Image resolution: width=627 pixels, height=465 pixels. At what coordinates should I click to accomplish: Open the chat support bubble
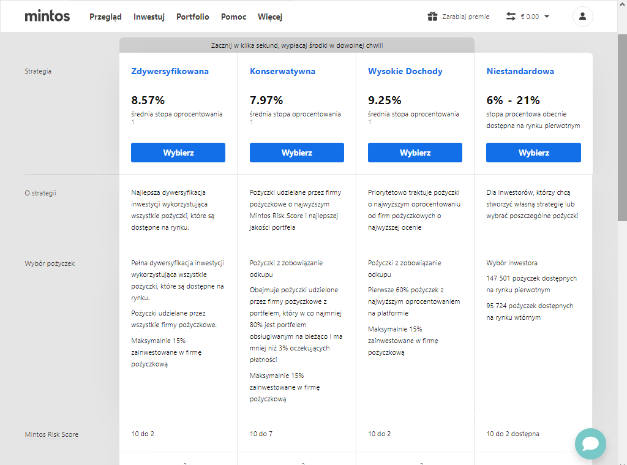click(590, 444)
